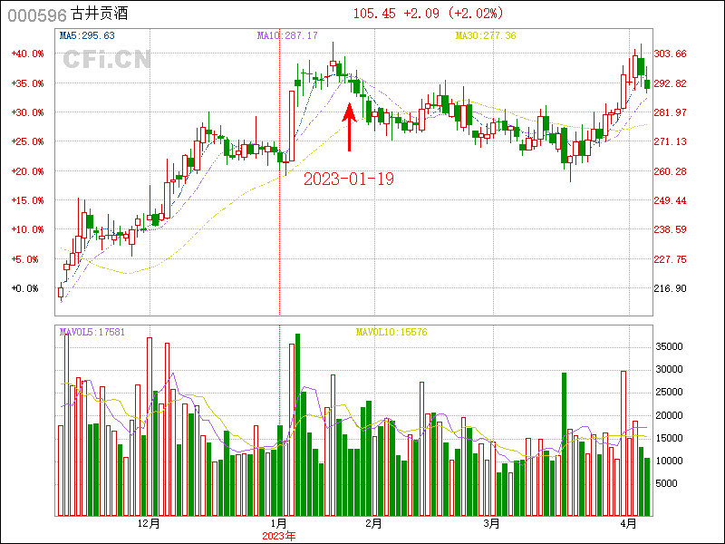The width and height of the screenshot is (725, 544).
Task: Click the 20000 volume axis value
Action: point(670,415)
